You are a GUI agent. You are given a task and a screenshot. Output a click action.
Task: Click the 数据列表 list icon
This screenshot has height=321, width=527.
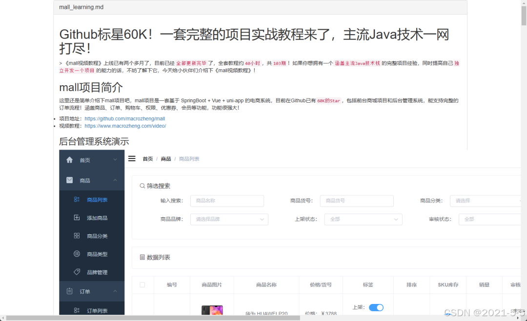click(141, 258)
